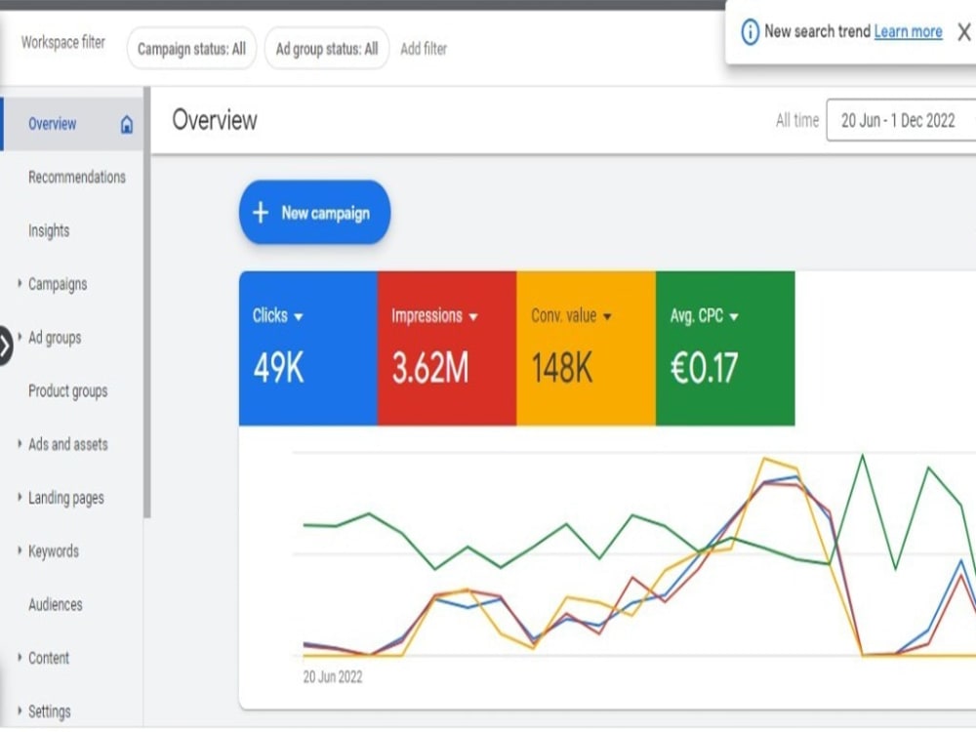This screenshot has width=976, height=732.
Task: Click the 20 Jun 2022 chart axis label
Action: (x=333, y=677)
